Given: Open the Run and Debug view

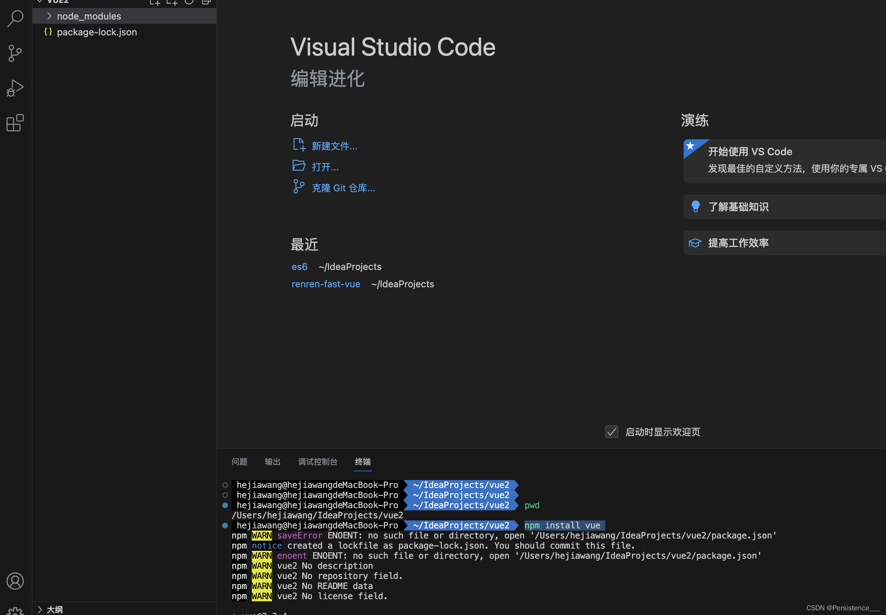Looking at the screenshot, I should pyautogui.click(x=15, y=88).
